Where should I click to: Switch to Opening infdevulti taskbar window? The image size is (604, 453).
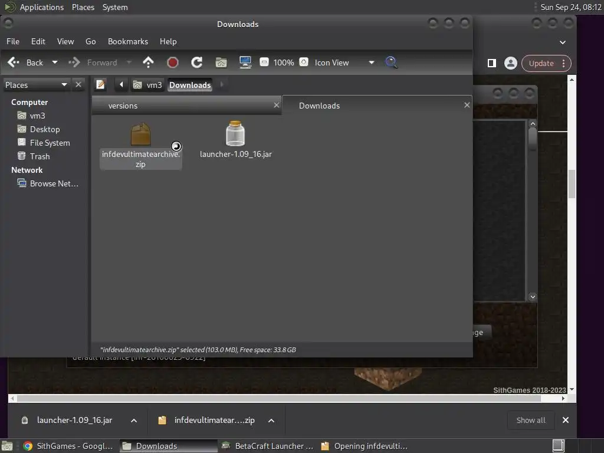tap(365, 446)
